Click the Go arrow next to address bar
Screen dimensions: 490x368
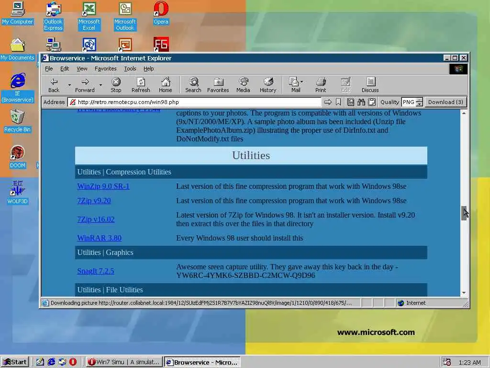point(327,102)
